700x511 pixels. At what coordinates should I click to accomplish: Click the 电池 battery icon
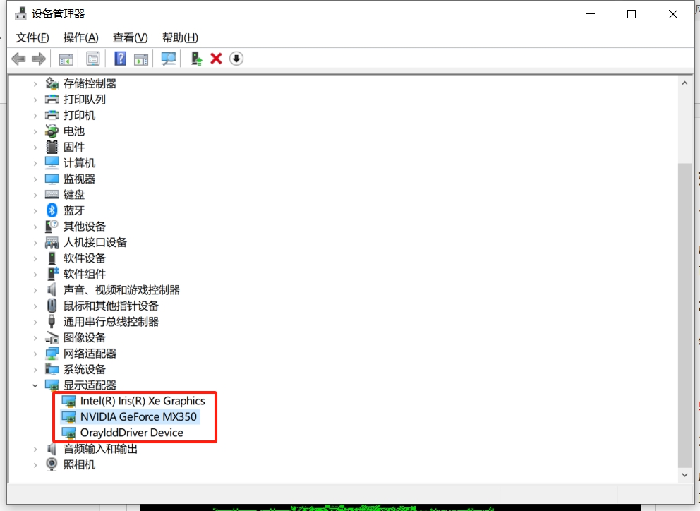(x=52, y=131)
